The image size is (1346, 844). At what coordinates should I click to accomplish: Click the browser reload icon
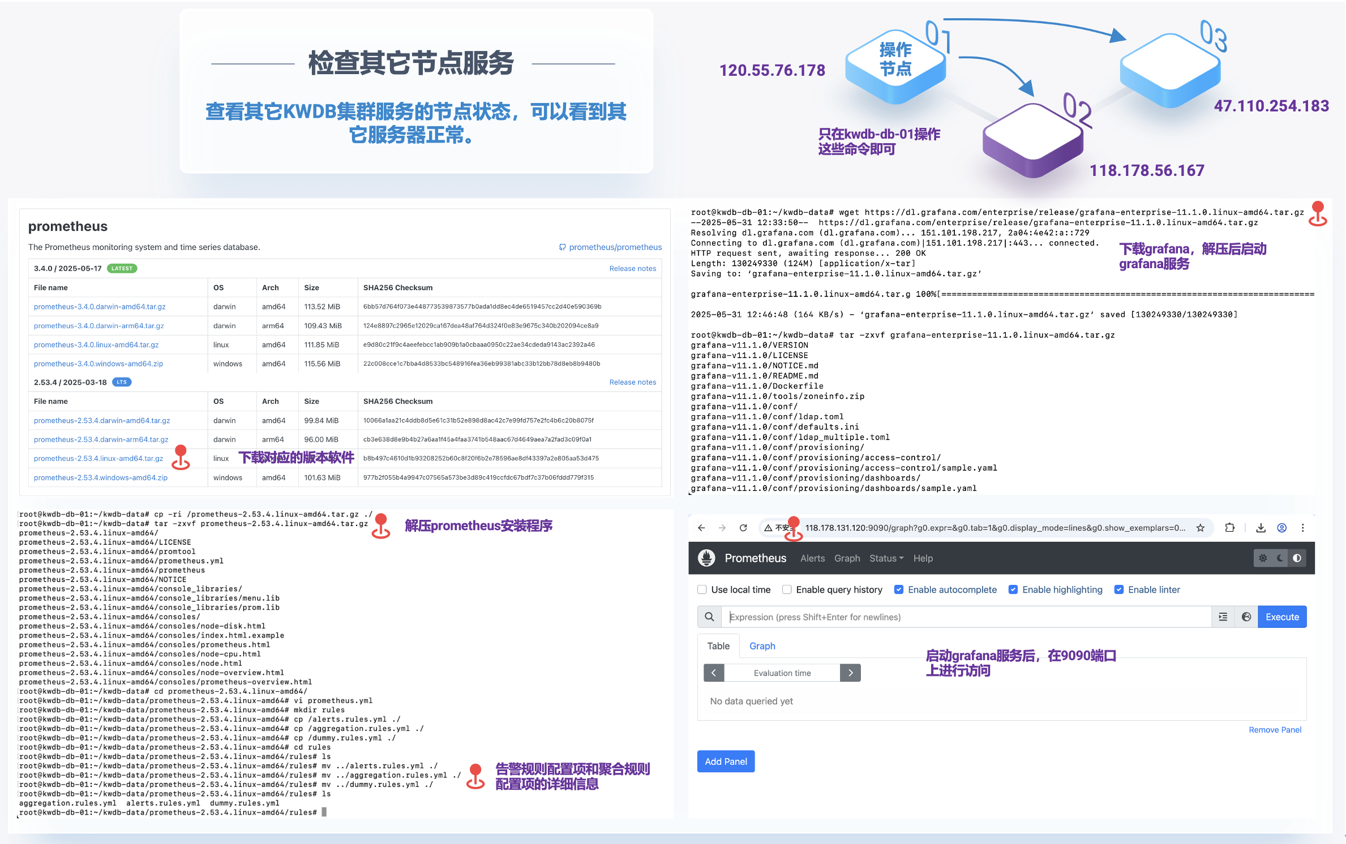[x=743, y=528]
